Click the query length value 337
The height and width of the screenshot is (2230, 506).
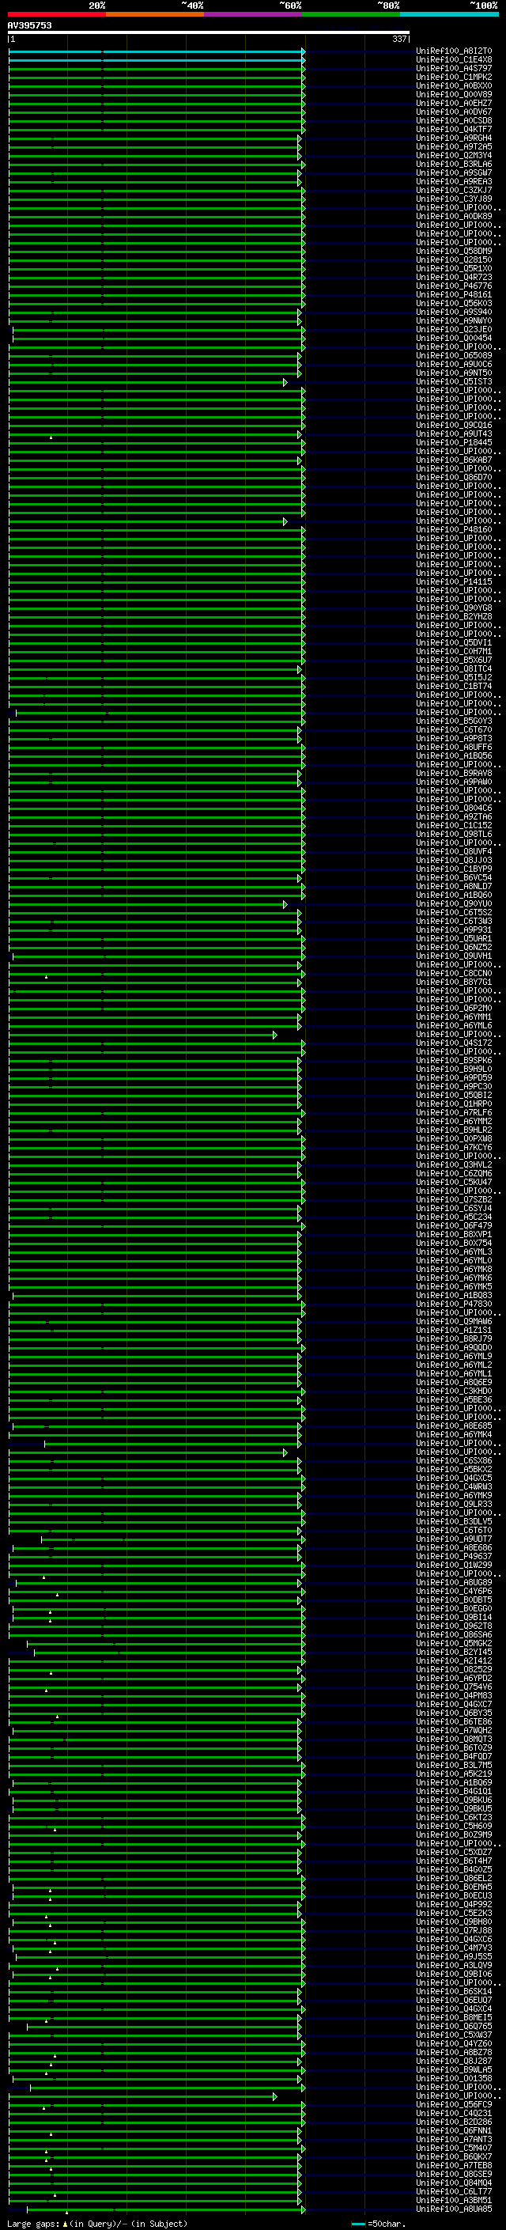(x=398, y=39)
